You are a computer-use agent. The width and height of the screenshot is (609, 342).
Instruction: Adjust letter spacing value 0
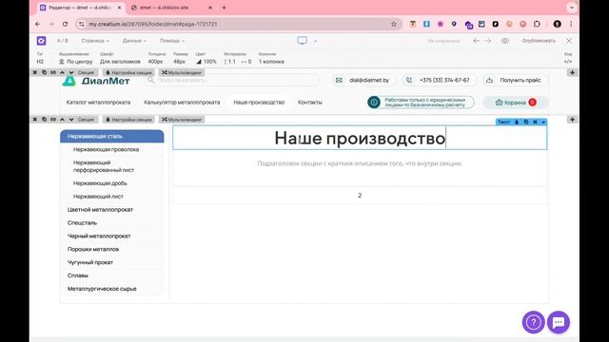tap(246, 62)
